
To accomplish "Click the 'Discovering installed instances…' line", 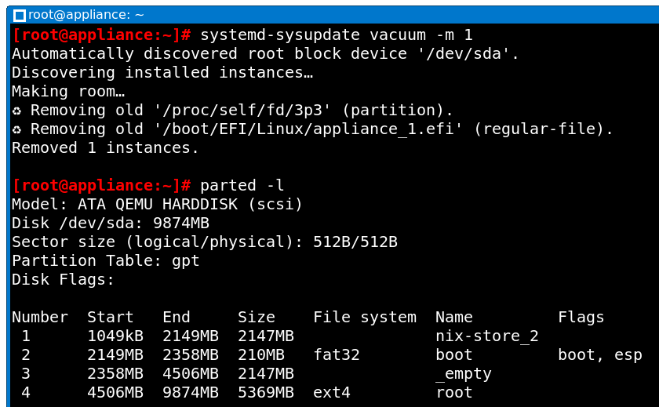I will 162,73.
